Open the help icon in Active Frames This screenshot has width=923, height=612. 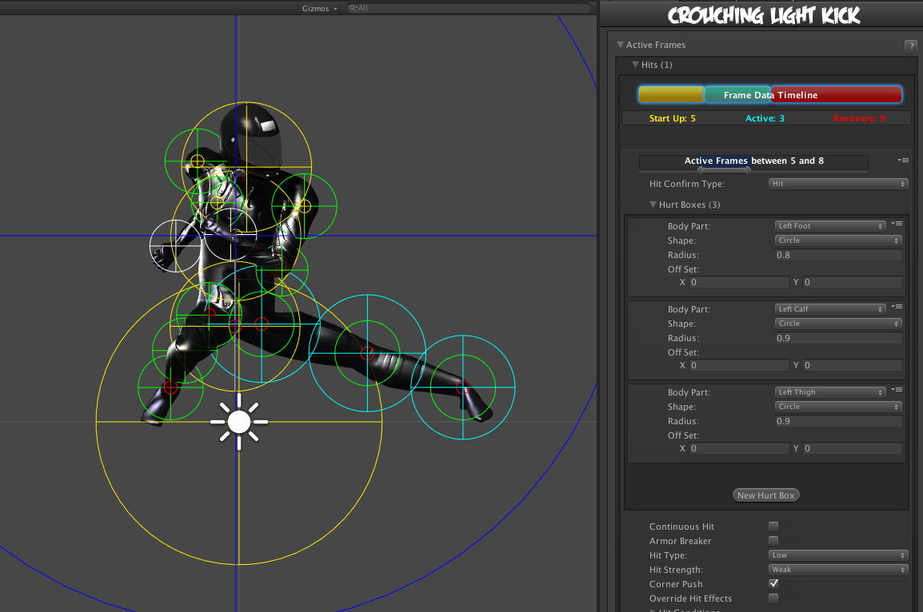910,46
